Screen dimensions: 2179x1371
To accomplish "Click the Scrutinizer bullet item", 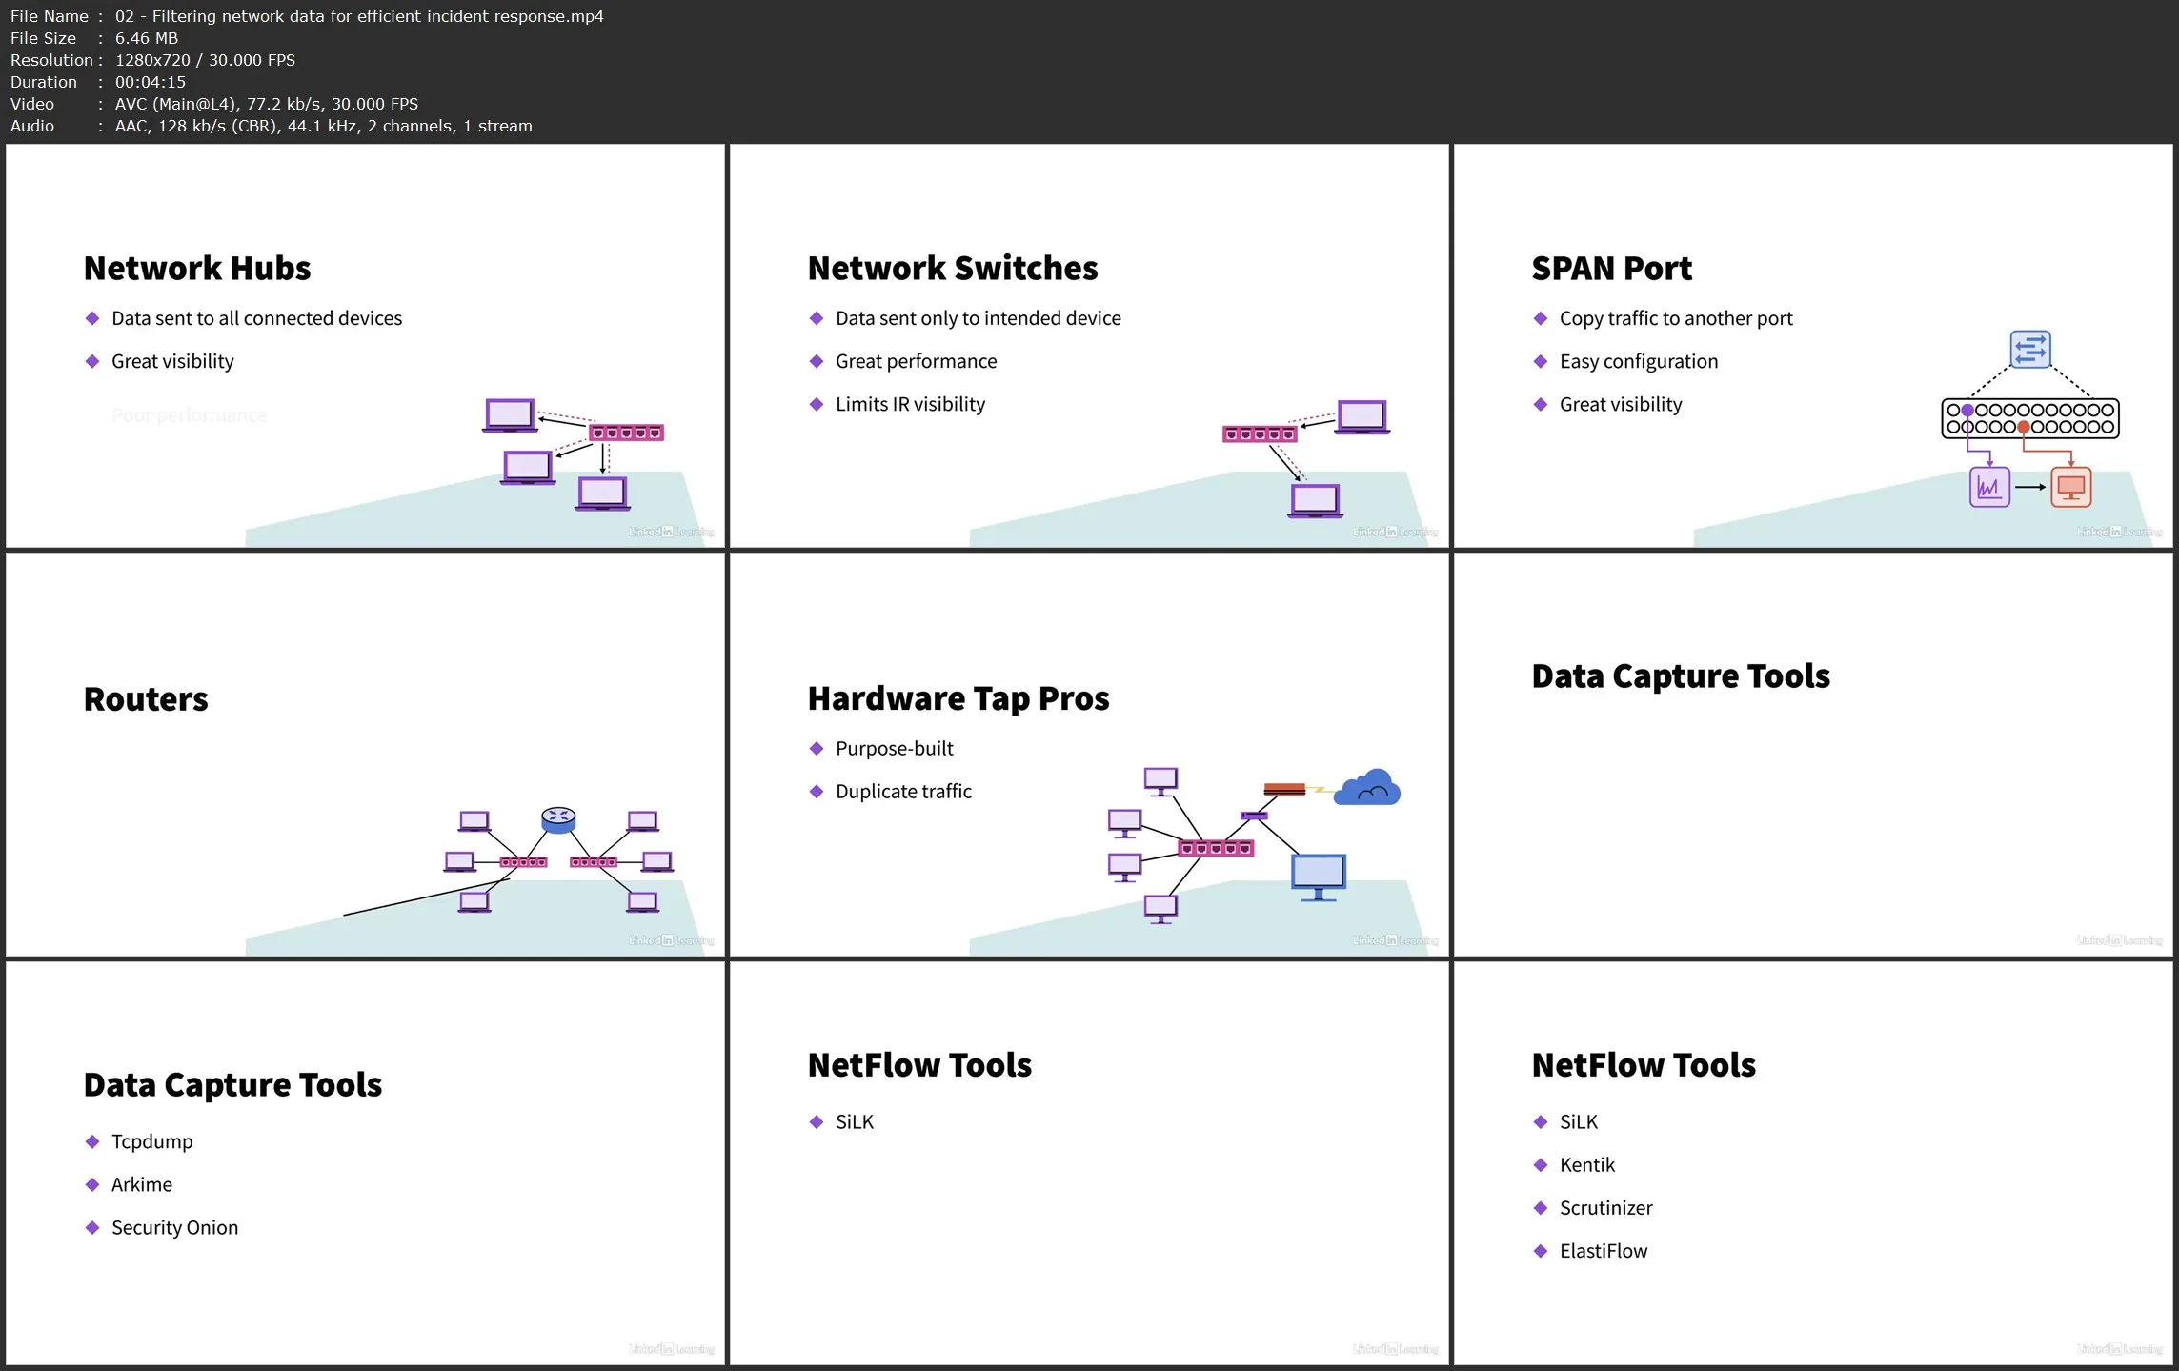I will tap(1605, 1207).
